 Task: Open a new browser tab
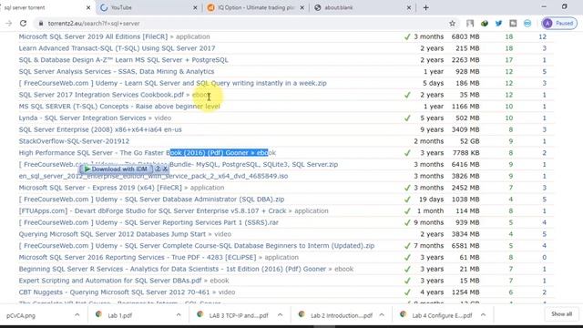(x=425, y=7)
